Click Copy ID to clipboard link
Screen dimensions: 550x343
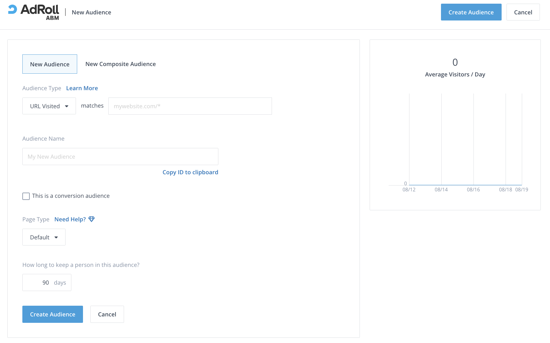(x=190, y=172)
